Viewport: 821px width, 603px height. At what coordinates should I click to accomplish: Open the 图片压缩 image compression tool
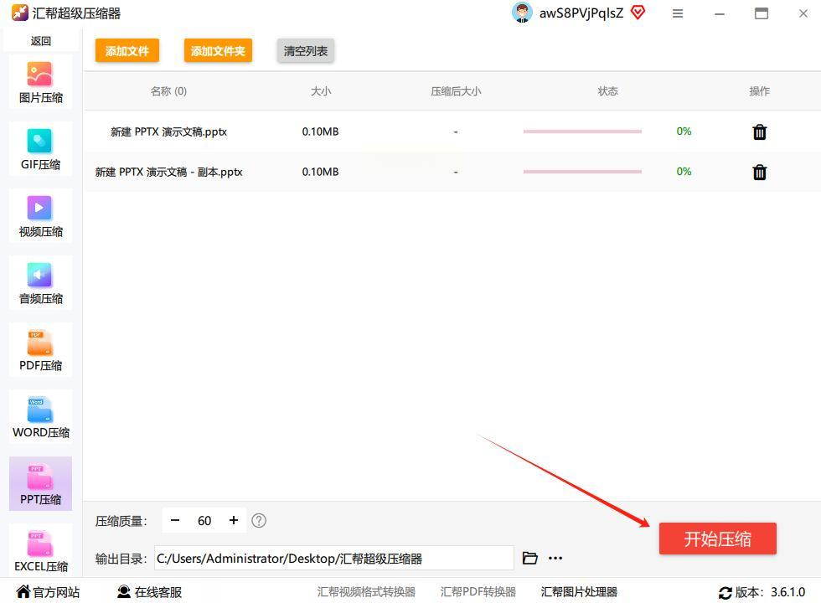tap(40, 82)
